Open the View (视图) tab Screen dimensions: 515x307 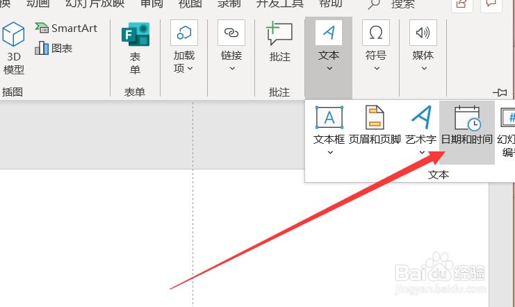(x=190, y=4)
